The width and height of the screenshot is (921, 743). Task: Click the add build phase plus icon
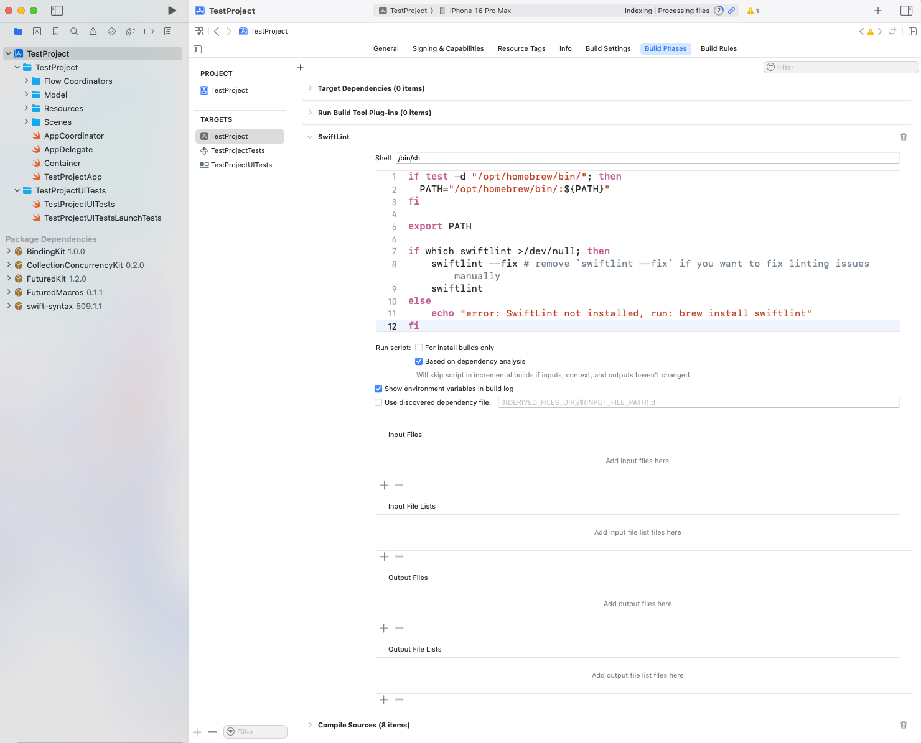[301, 67]
